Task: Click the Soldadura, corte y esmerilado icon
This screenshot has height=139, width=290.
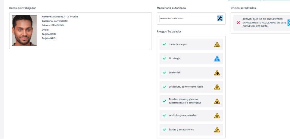Action: tap(217, 87)
